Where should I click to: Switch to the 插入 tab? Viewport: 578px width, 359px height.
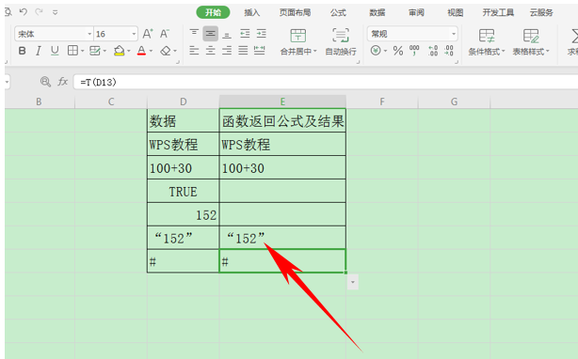[252, 12]
